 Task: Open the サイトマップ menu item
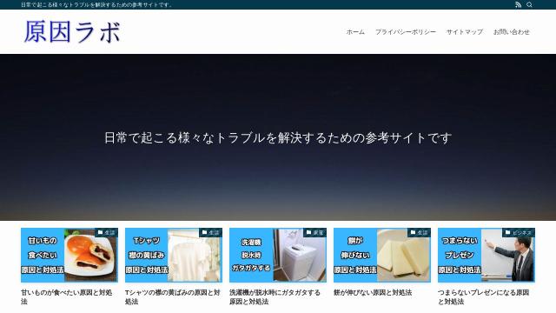465,32
